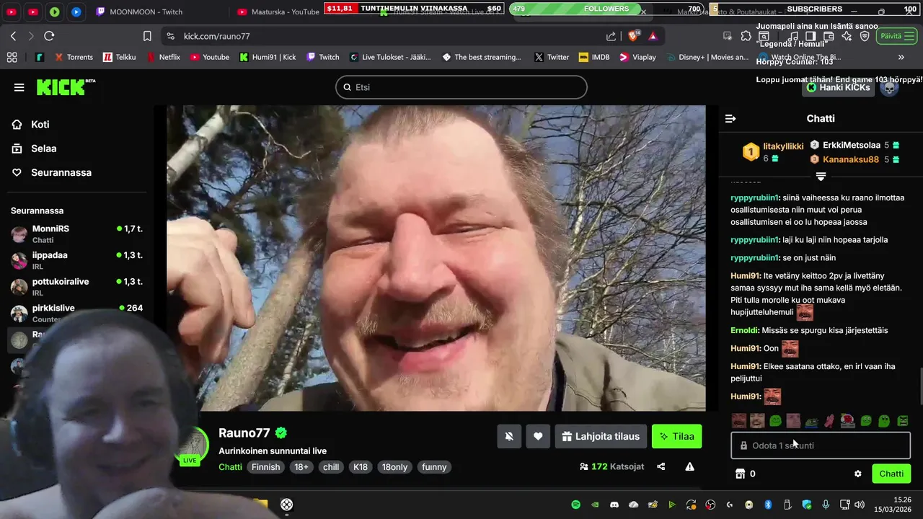The width and height of the screenshot is (923, 519).
Task: Open iippadaa followed channel
Action: (x=77, y=260)
